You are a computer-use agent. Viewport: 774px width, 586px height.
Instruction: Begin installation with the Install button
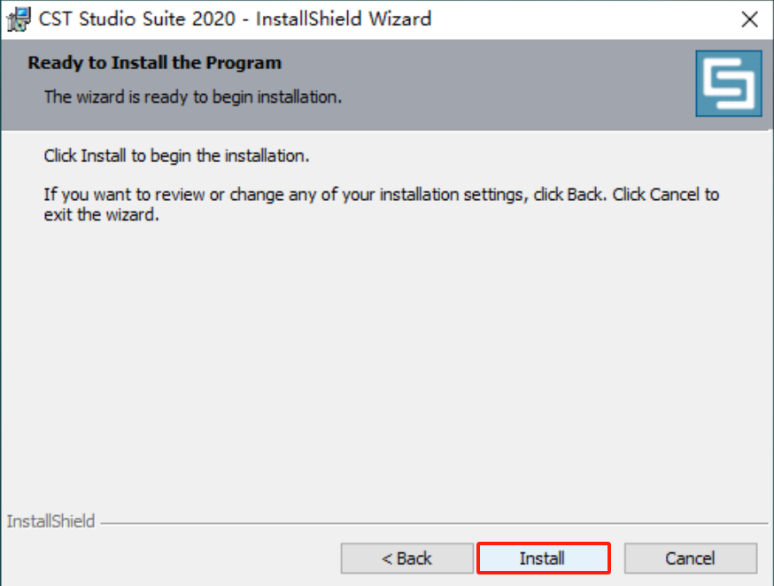tap(544, 559)
